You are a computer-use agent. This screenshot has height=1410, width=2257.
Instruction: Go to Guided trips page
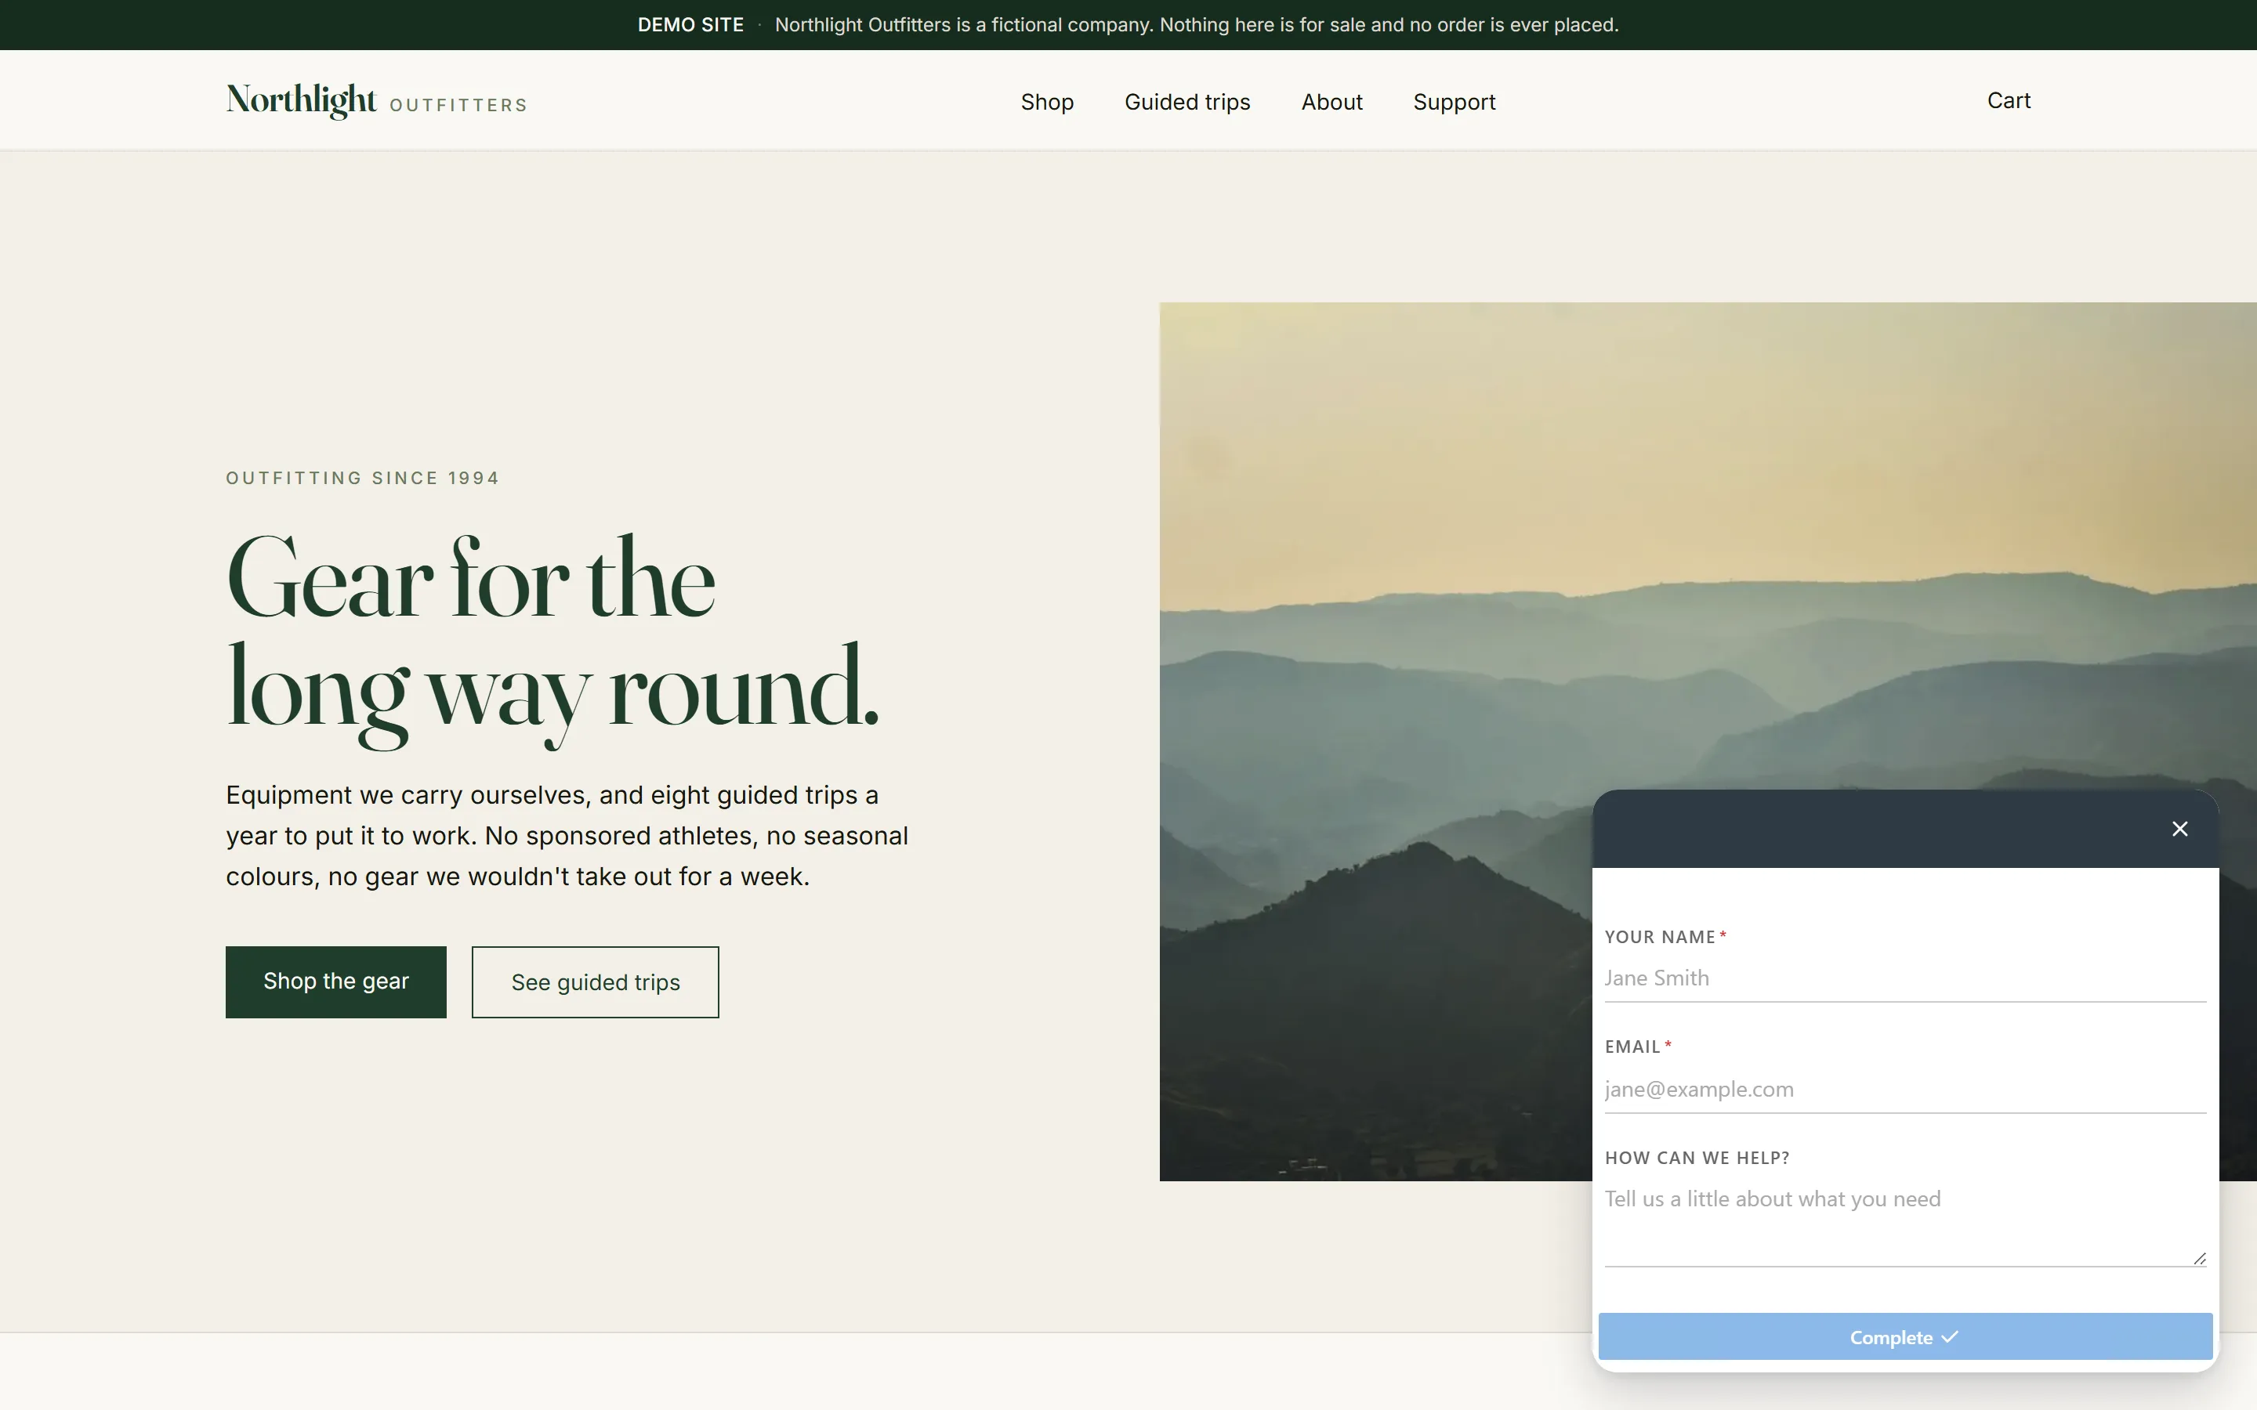tap(1187, 102)
